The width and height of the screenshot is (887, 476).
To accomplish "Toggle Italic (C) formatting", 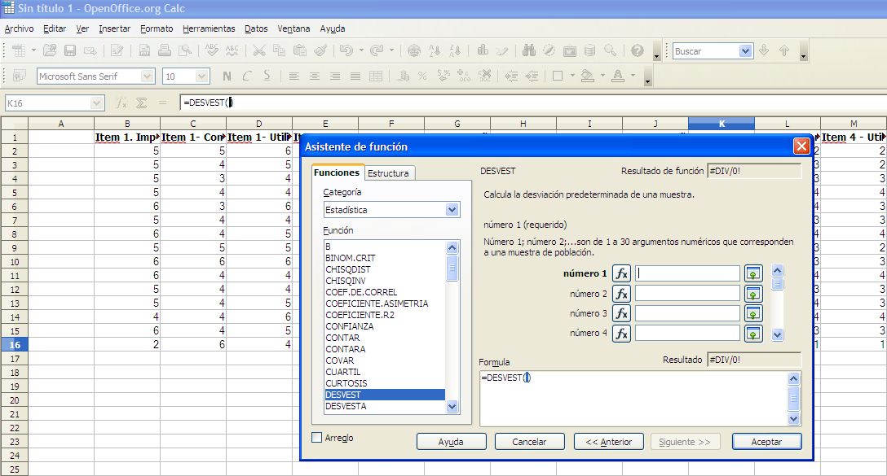I will click(247, 76).
